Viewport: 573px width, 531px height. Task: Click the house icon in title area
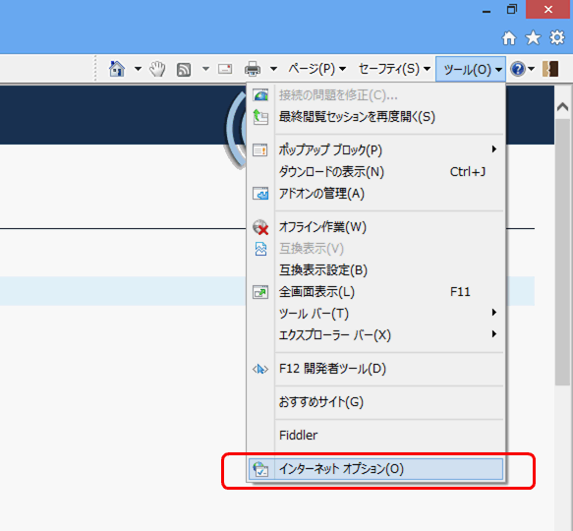[x=509, y=37]
